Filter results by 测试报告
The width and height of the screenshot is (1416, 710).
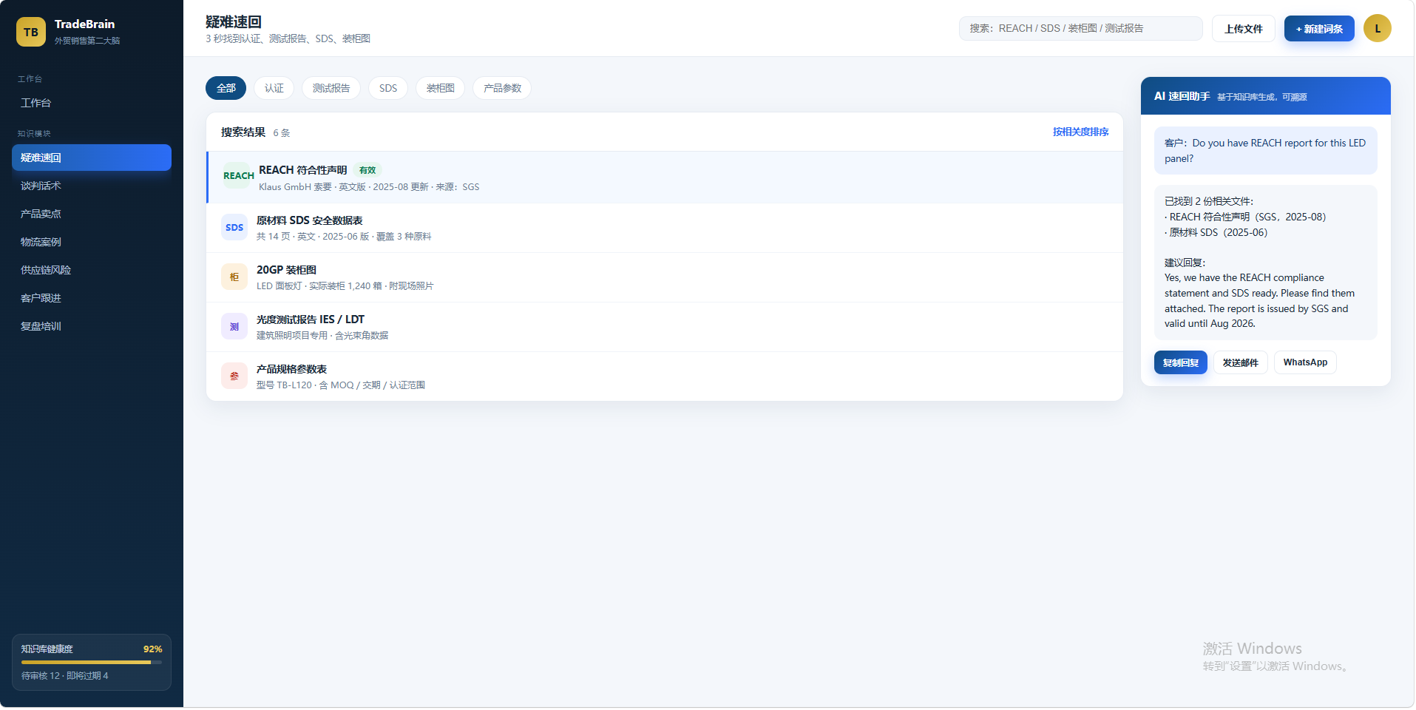click(x=331, y=88)
